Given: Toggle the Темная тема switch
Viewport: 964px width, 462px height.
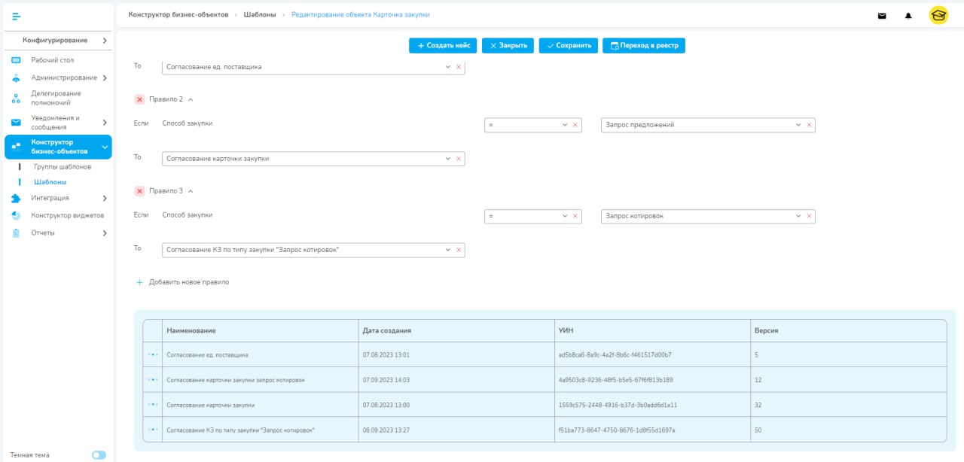Looking at the screenshot, I should pos(99,455).
